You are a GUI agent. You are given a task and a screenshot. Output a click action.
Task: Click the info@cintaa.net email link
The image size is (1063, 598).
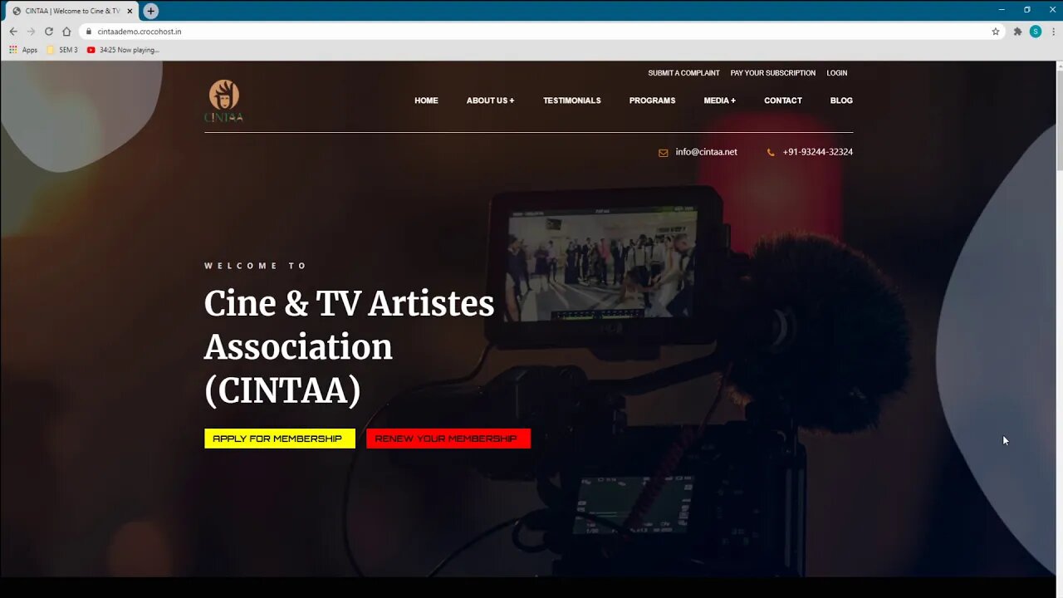(706, 152)
